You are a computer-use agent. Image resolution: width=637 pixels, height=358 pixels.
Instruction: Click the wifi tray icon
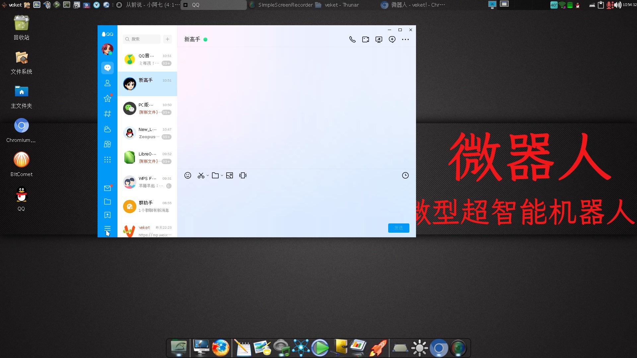562,5
